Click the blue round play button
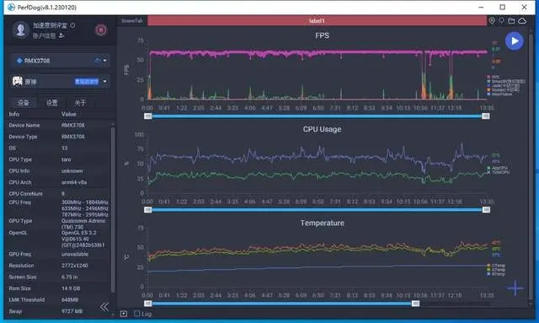539x323 pixels. [x=515, y=41]
